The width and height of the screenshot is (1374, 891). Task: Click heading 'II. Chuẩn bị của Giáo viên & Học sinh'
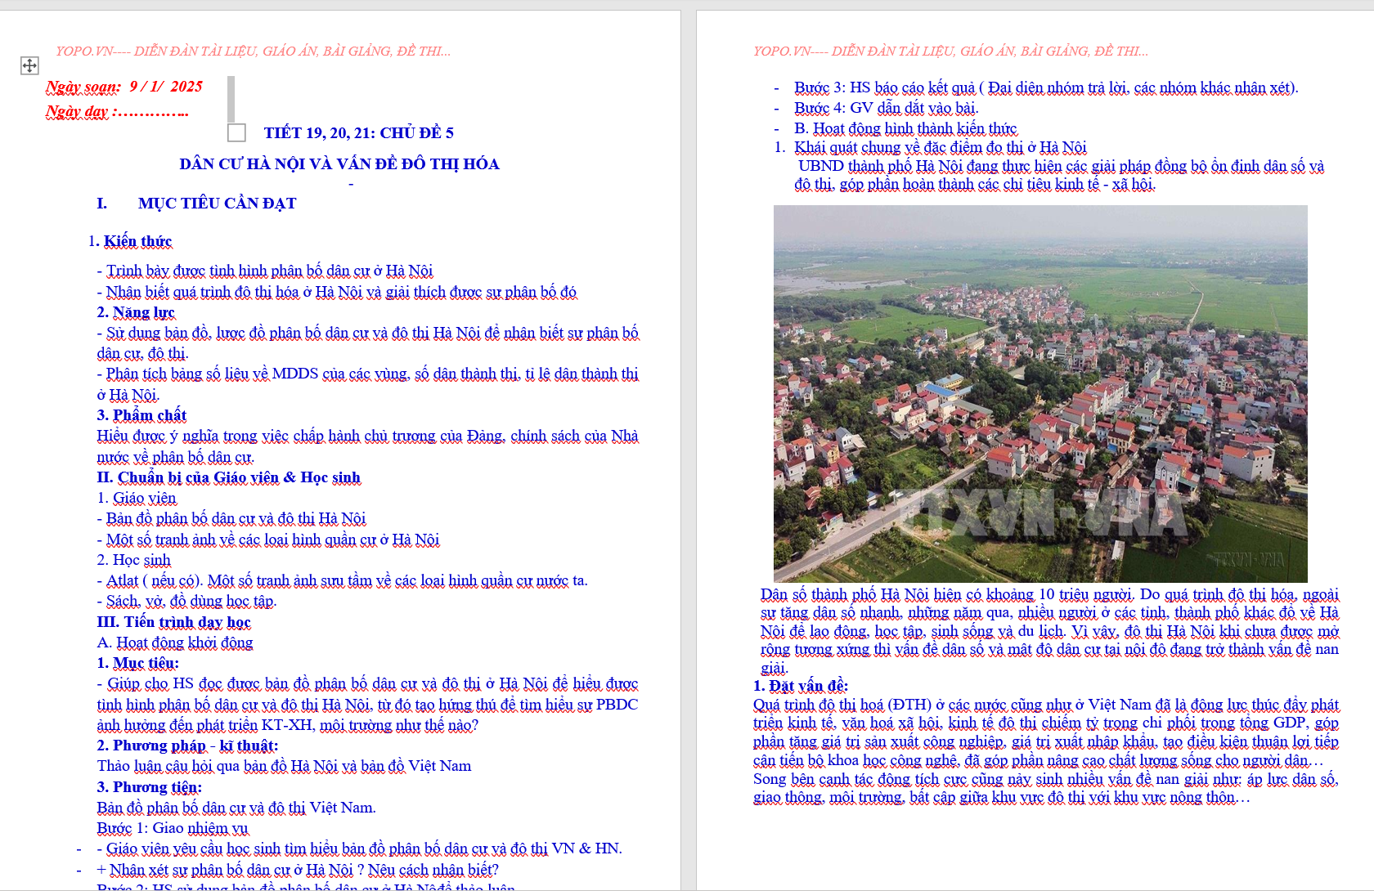(228, 477)
